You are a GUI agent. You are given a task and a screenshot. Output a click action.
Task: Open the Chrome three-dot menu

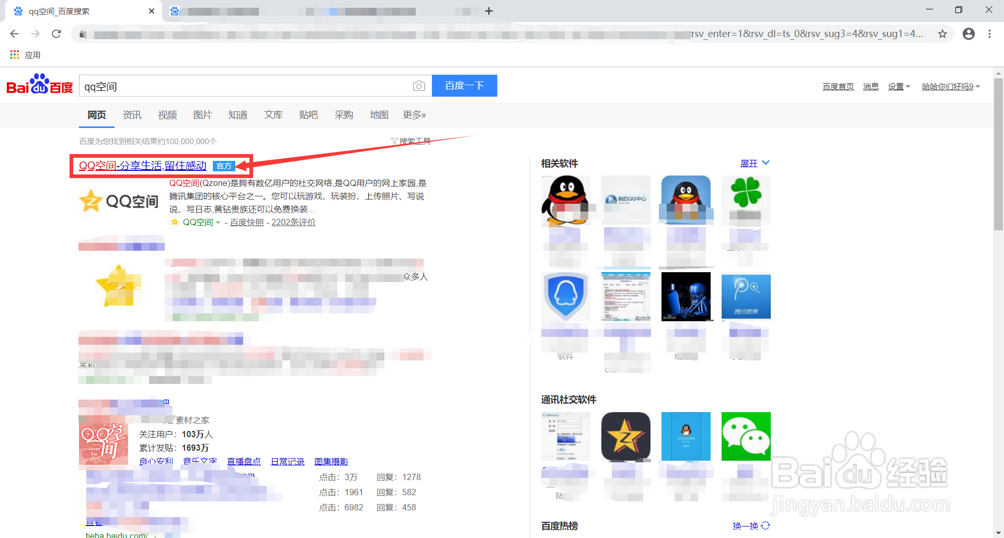pyautogui.click(x=989, y=34)
